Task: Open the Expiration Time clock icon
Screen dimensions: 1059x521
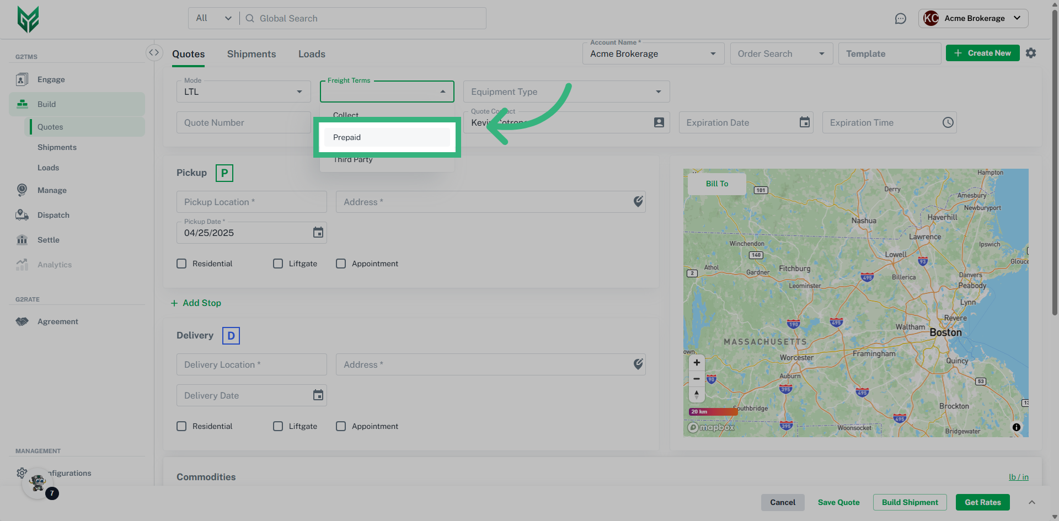Action: click(947, 122)
